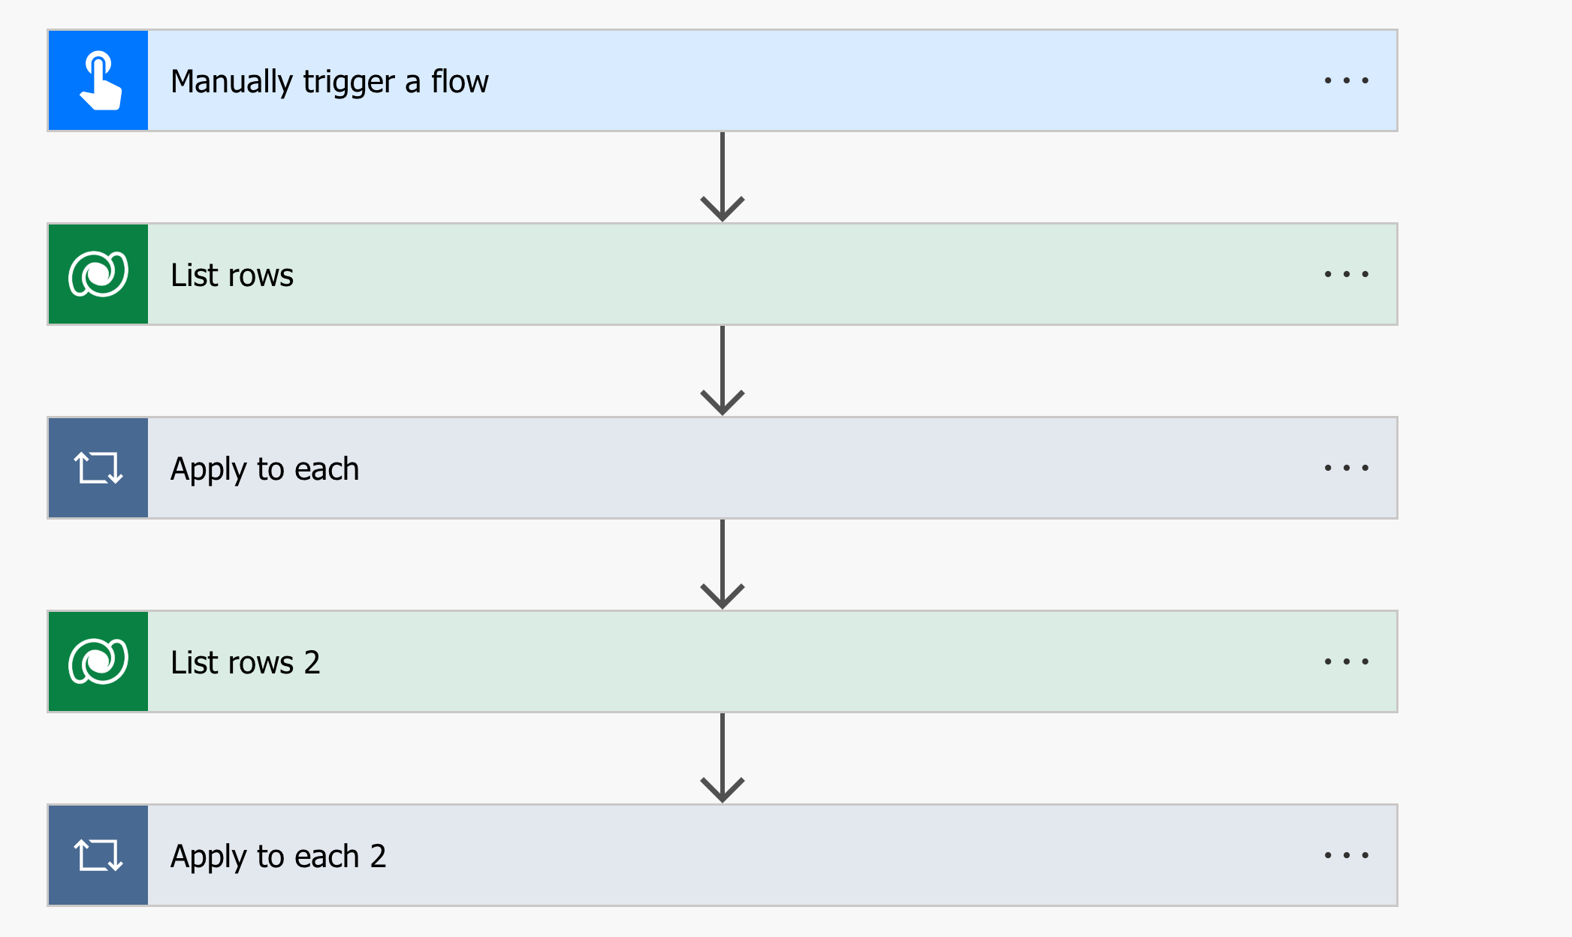Open the List rows ellipsis menu
This screenshot has width=1572, height=937.
click(1346, 274)
